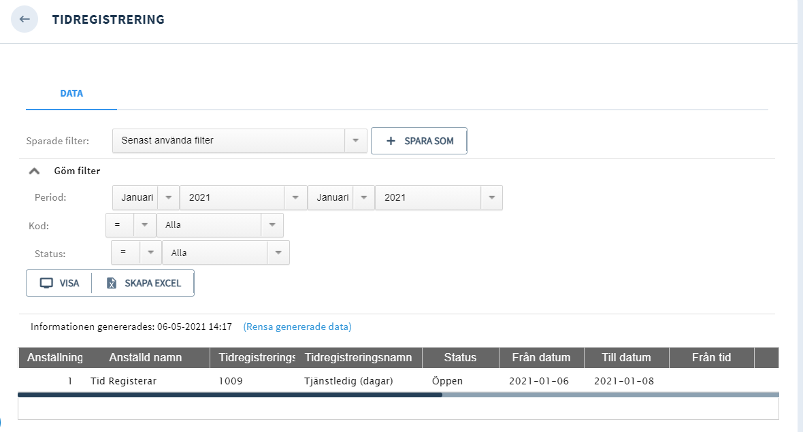
Task: Click the horizontal table scrollbar
Action: (x=230, y=395)
